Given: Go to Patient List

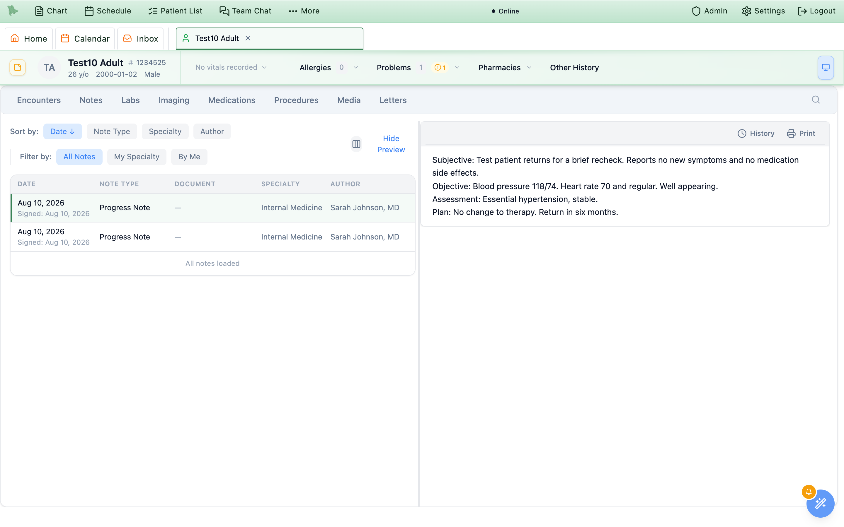Looking at the screenshot, I should pos(175,11).
